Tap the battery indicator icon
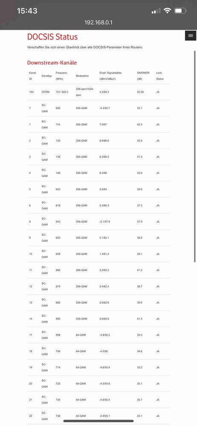 [180, 11]
